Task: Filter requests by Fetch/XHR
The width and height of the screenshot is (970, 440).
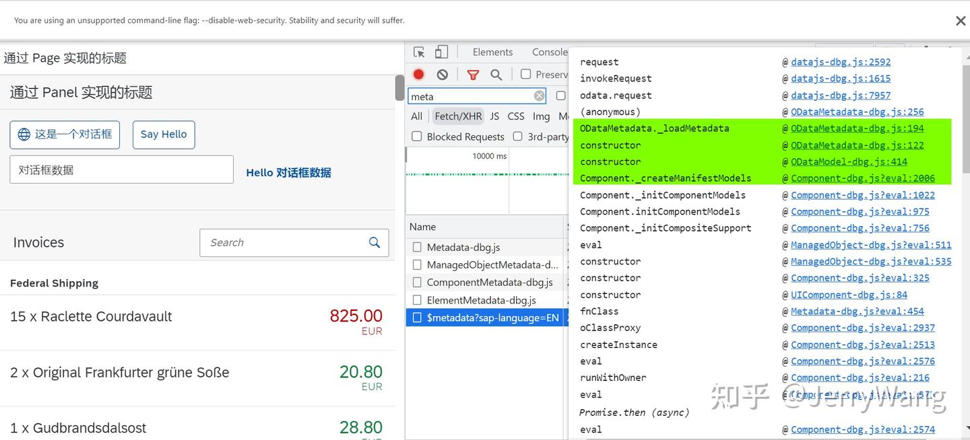Action: (x=458, y=116)
